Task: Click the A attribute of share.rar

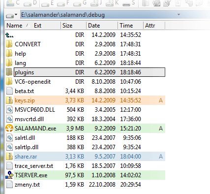Action: coord(161,157)
